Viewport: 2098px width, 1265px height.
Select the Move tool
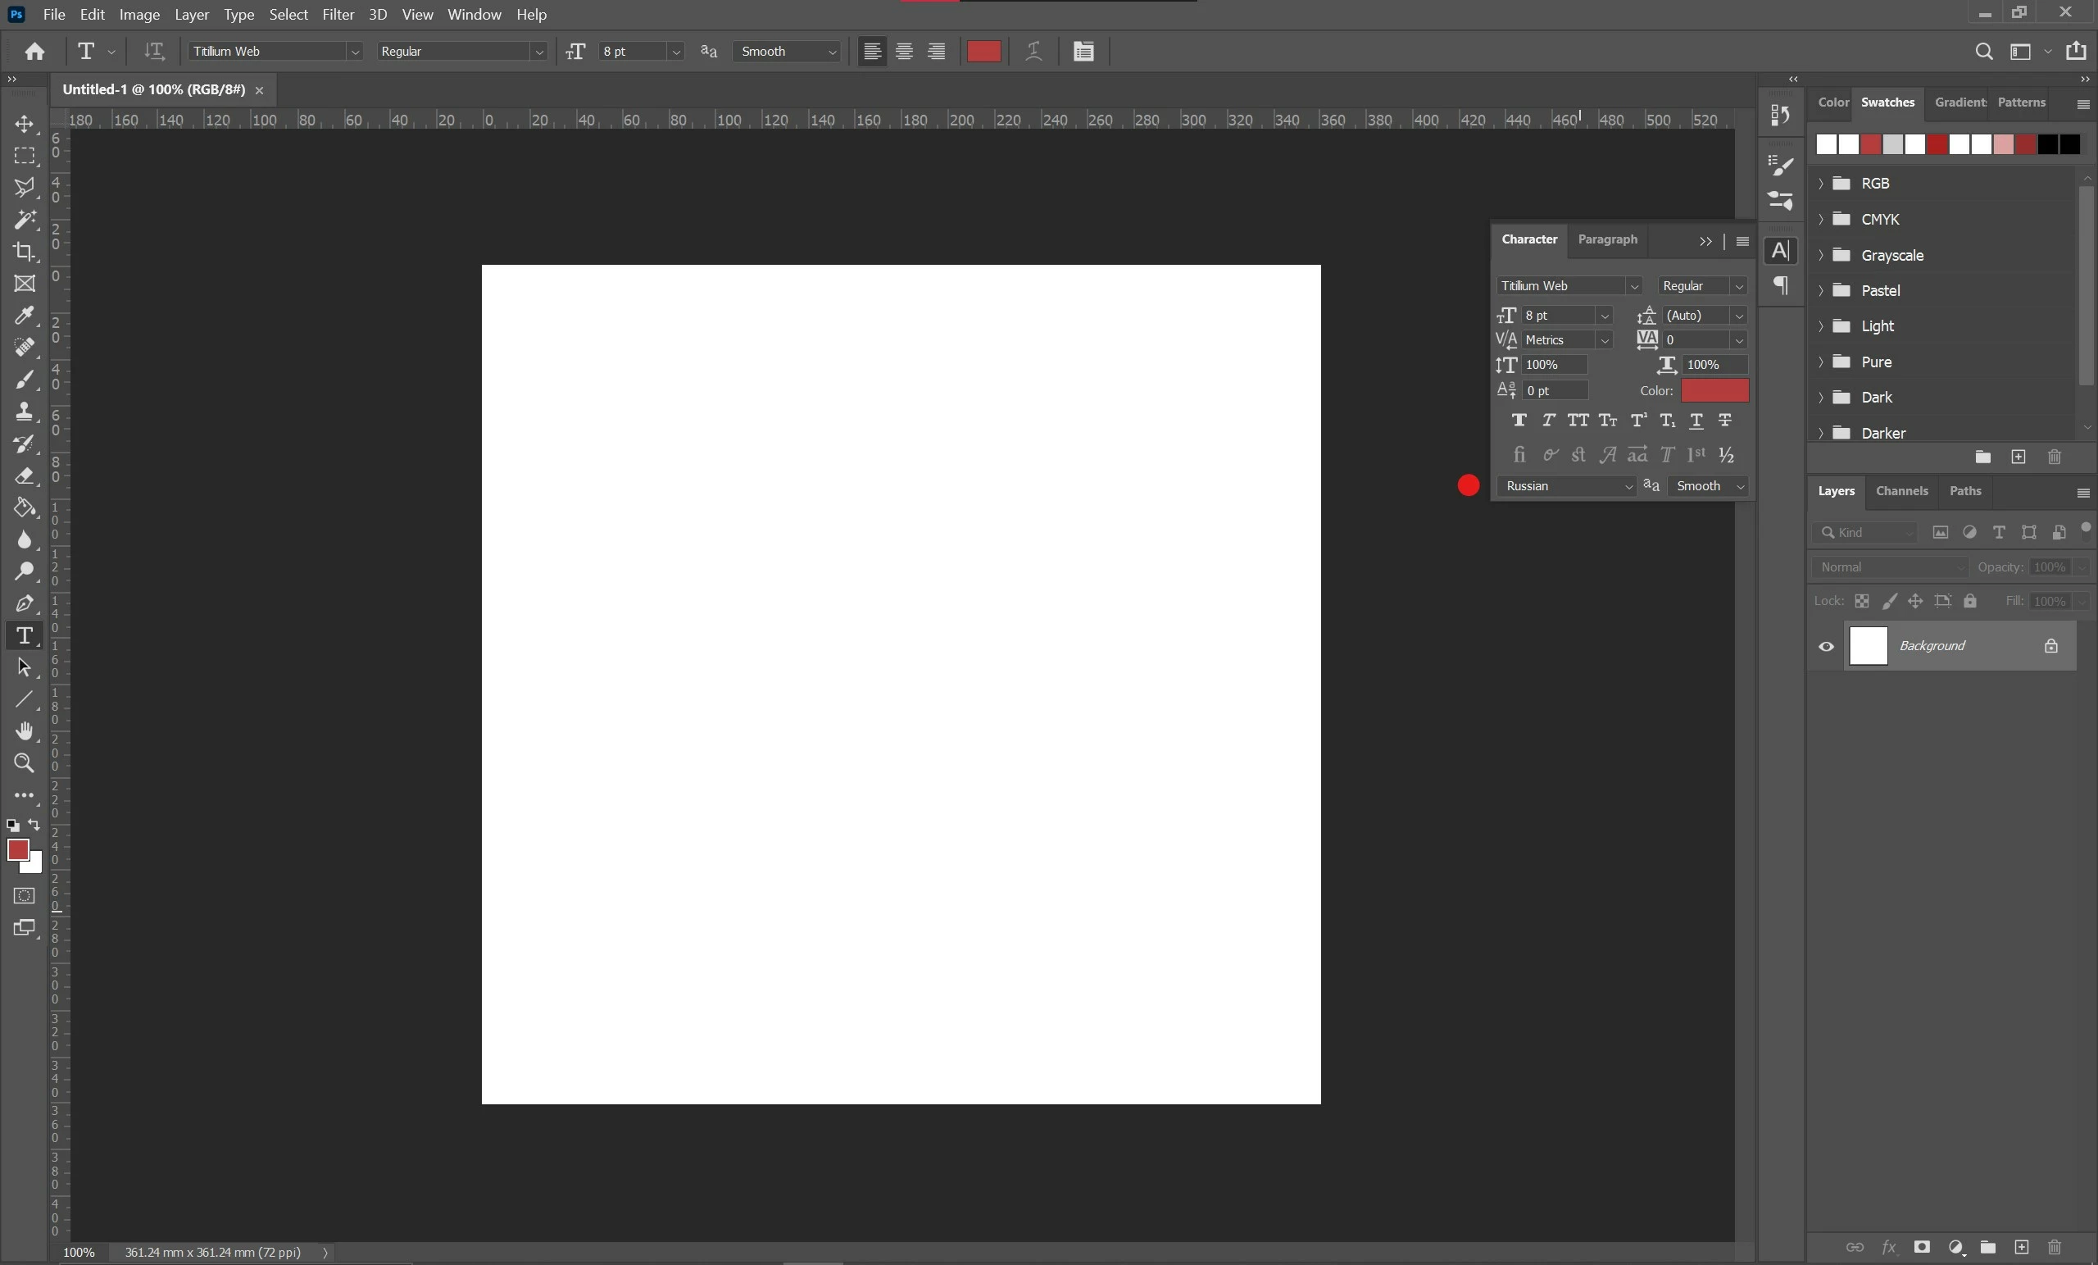coord(24,125)
